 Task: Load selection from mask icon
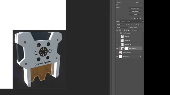(x=132, y=18)
